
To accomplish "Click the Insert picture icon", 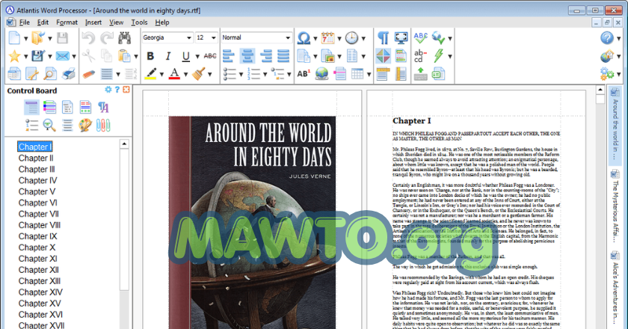I will [327, 56].
